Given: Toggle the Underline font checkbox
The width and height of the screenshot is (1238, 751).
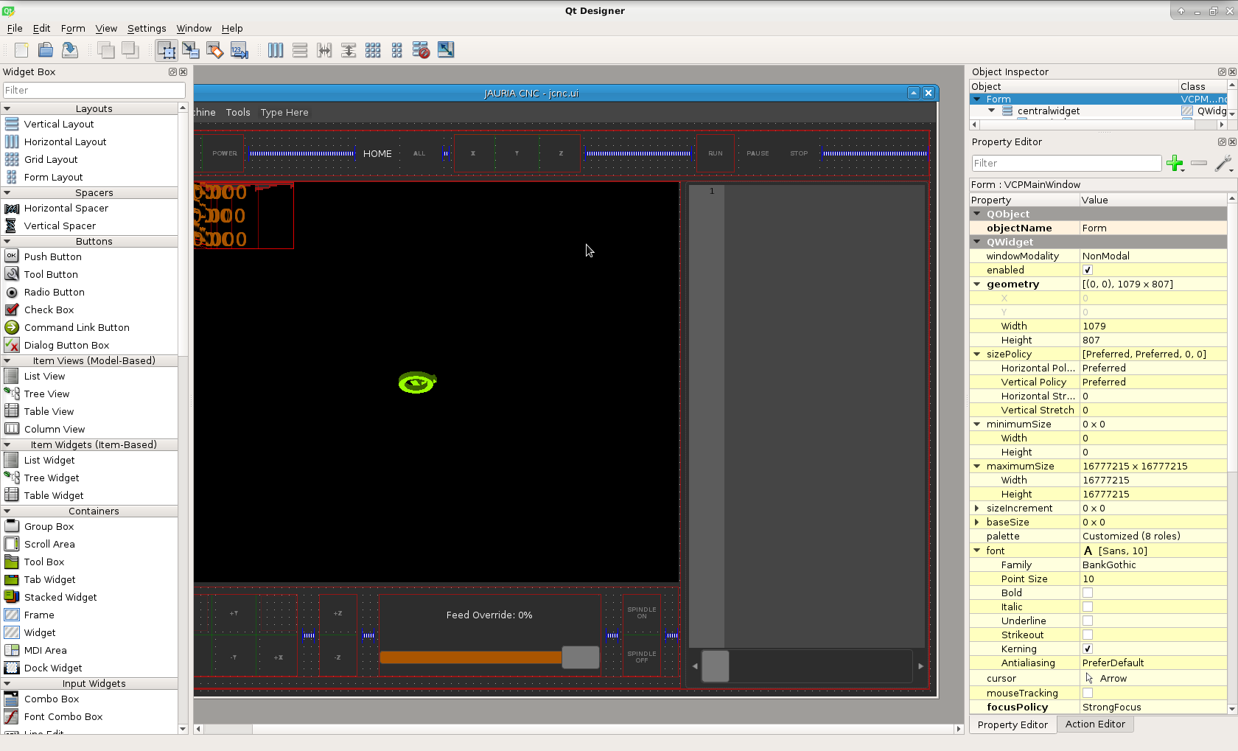Looking at the screenshot, I should click(1088, 621).
